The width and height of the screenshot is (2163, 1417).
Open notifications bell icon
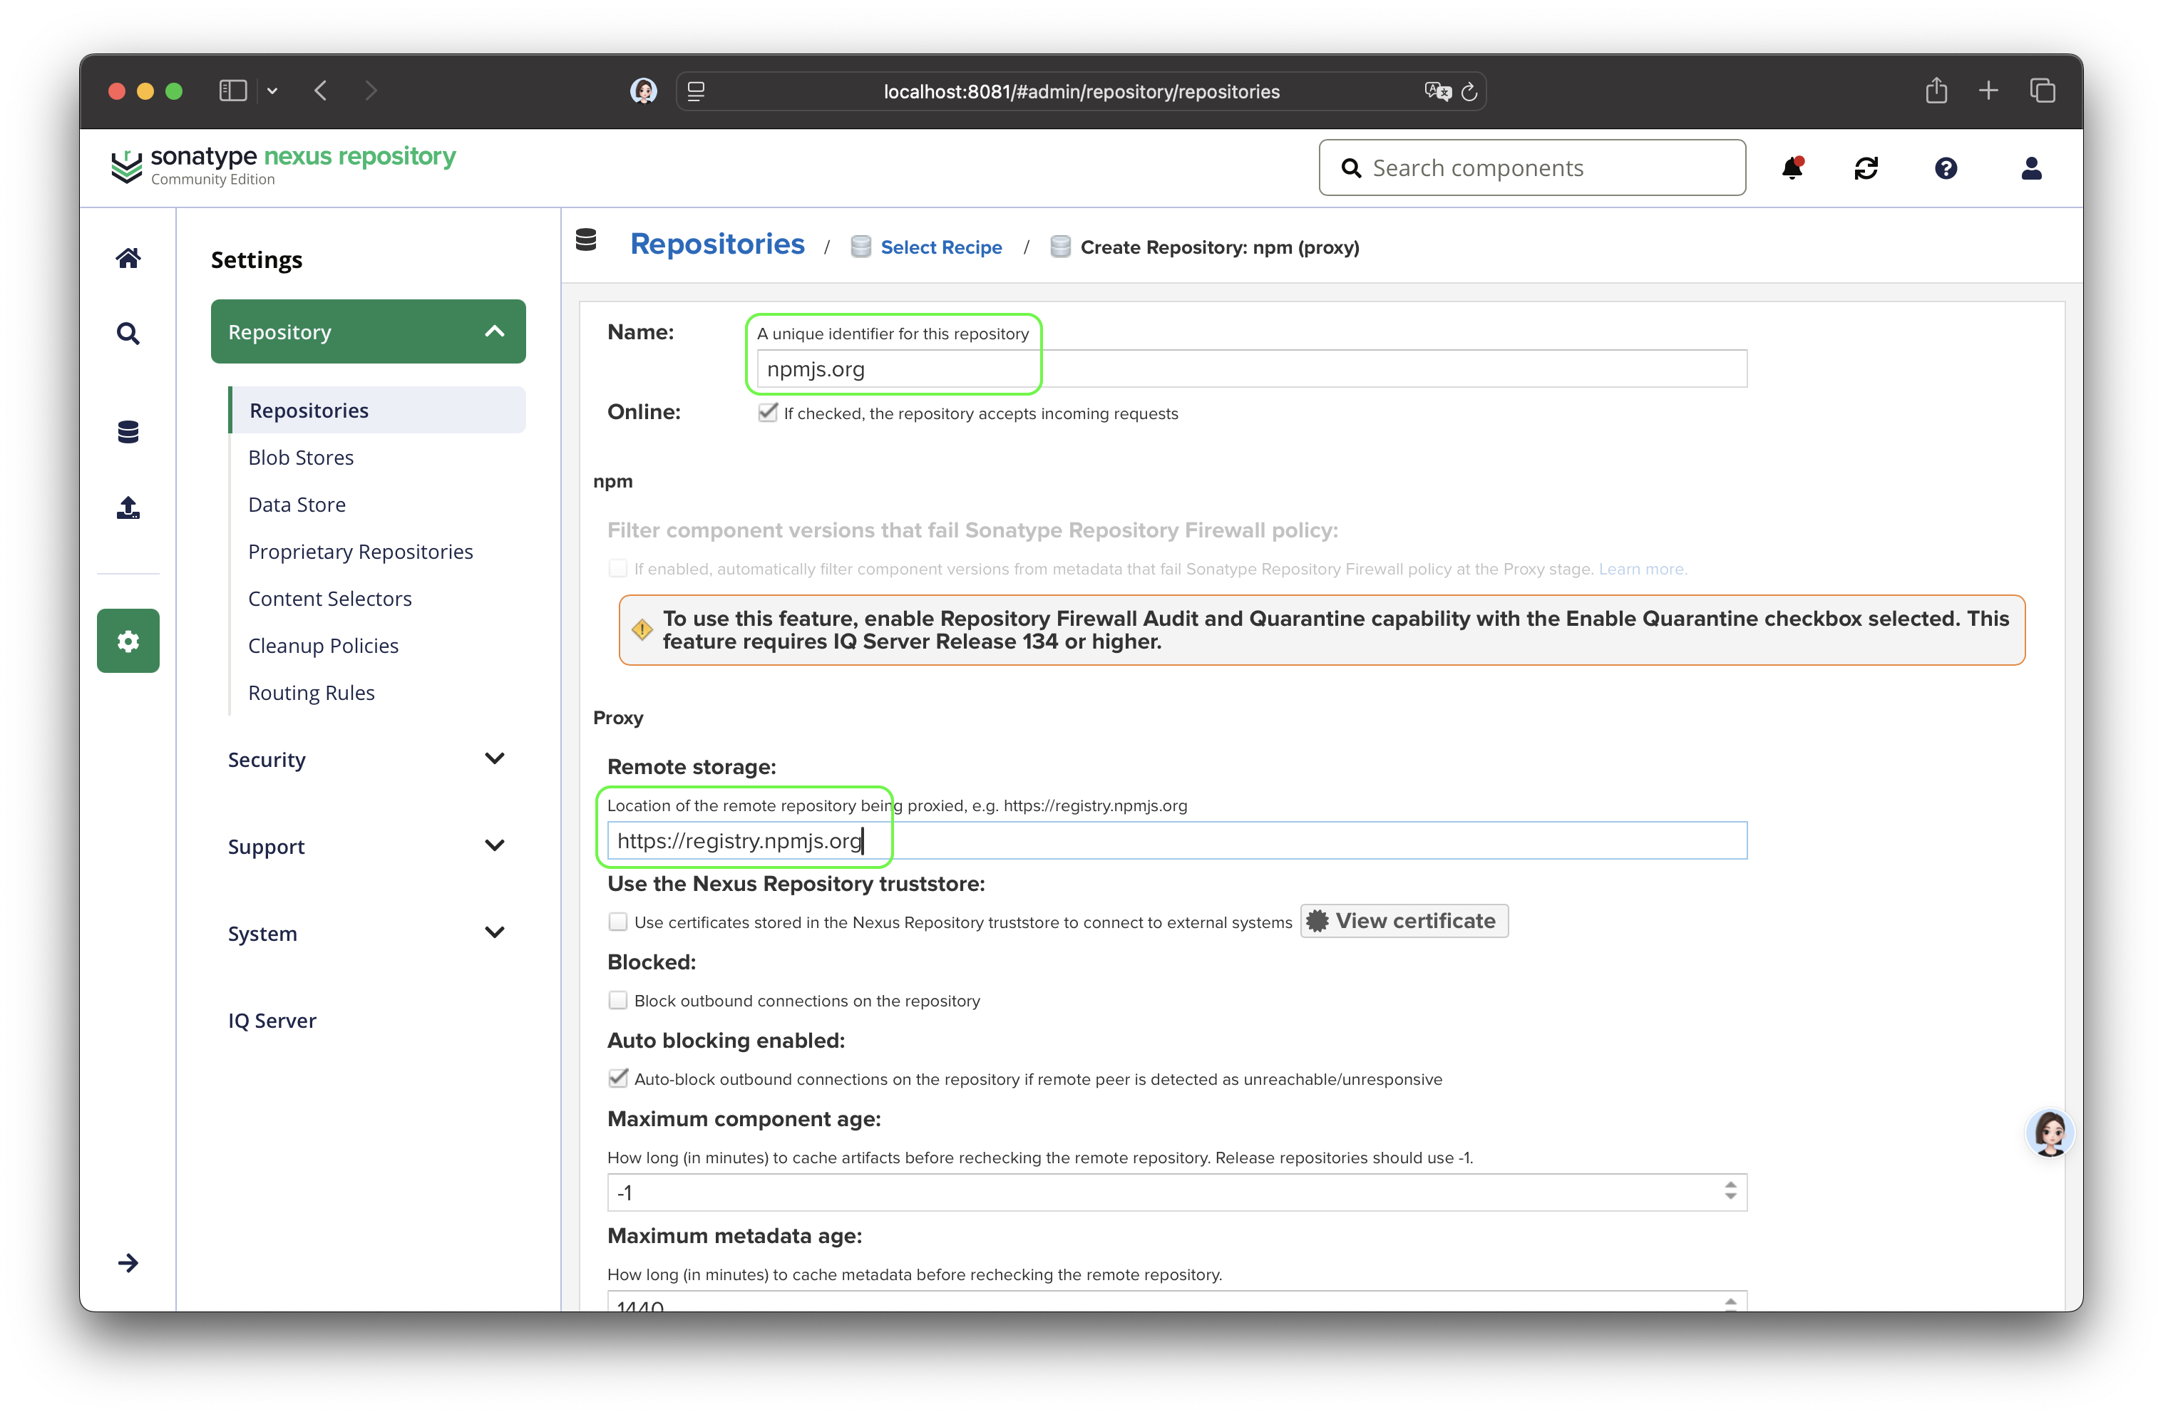click(1792, 168)
